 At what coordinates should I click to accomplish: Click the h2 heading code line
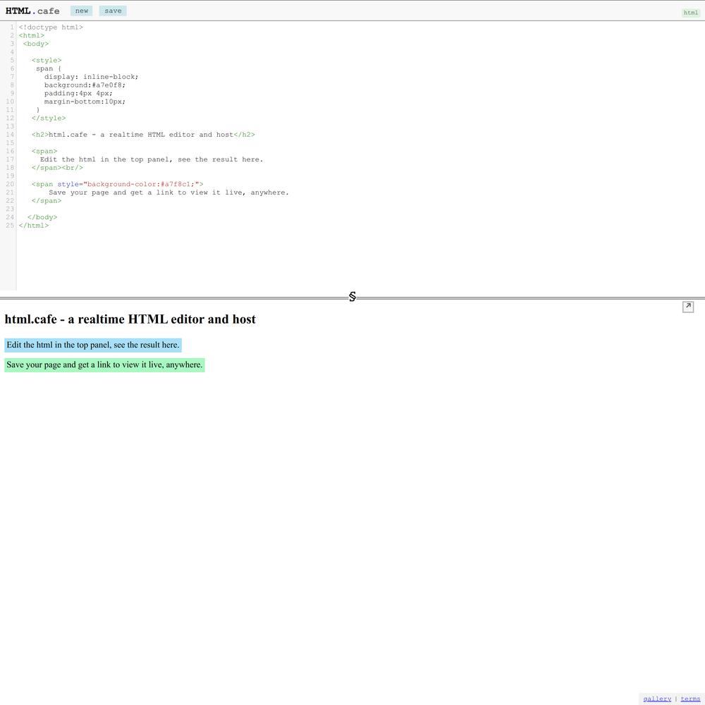(143, 135)
